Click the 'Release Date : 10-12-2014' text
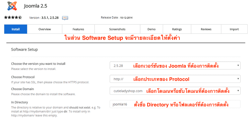This screenshot has width=252, height=121. [117, 18]
